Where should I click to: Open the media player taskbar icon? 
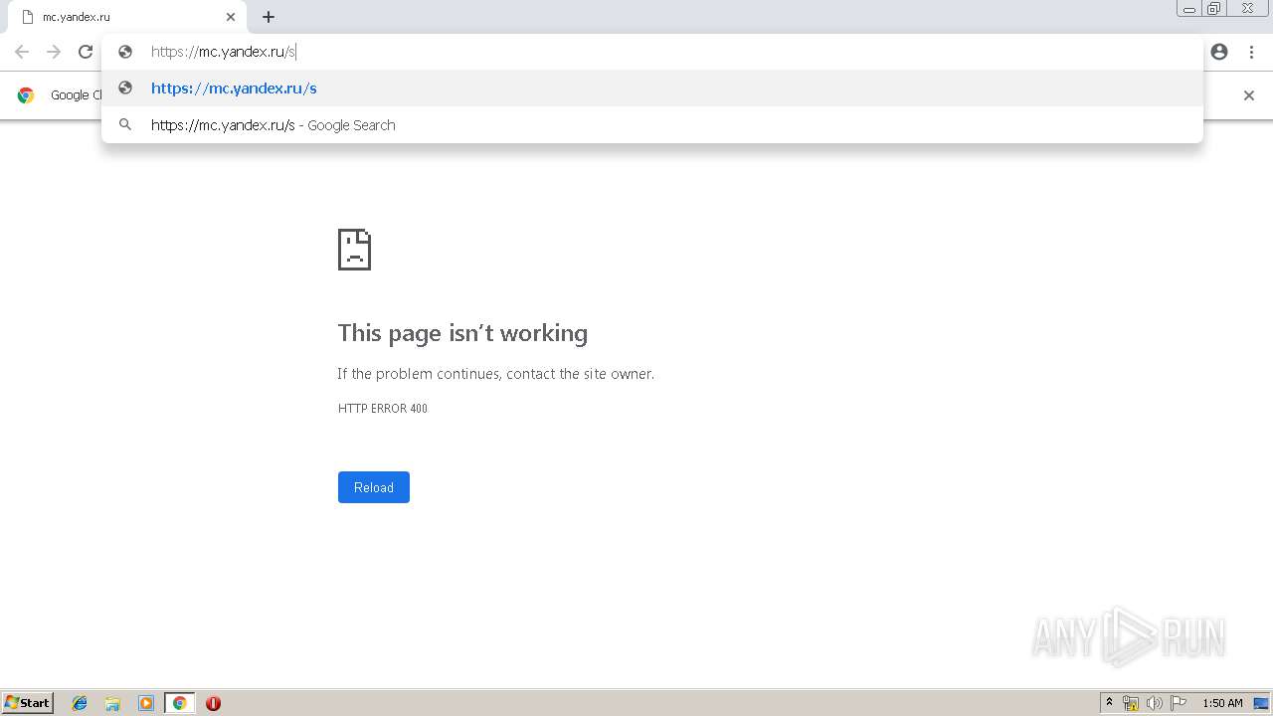pos(146,703)
